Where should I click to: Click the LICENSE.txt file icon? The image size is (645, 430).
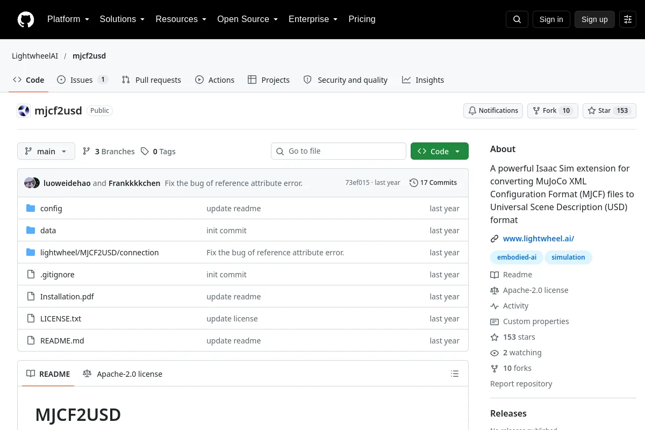coord(31,319)
